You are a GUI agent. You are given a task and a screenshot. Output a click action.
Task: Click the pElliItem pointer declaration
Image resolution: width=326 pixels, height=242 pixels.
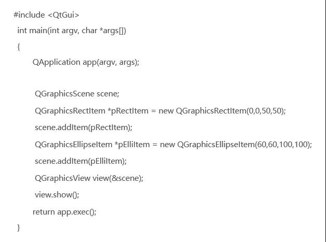click(x=132, y=145)
